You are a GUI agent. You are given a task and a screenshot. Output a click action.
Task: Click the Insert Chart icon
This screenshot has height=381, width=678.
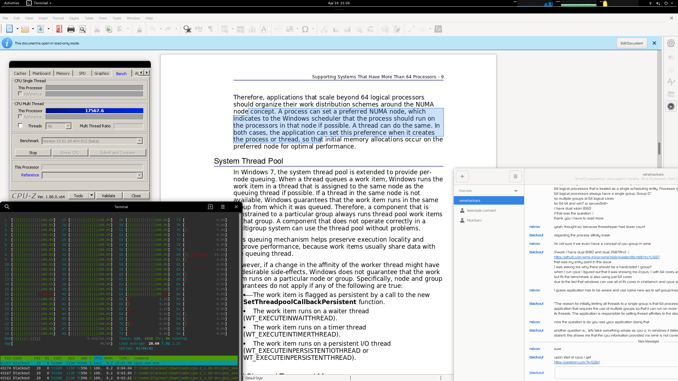pyautogui.click(x=252, y=29)
